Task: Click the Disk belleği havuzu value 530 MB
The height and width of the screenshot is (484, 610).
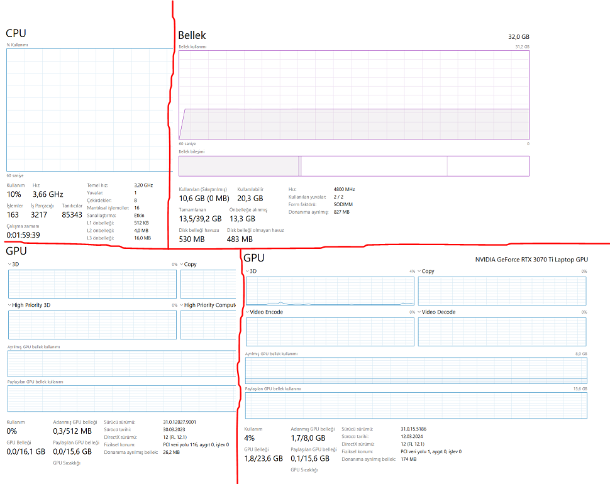Action: (192, 239)
